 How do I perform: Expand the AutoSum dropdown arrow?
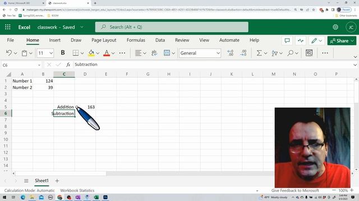(265, 54)
